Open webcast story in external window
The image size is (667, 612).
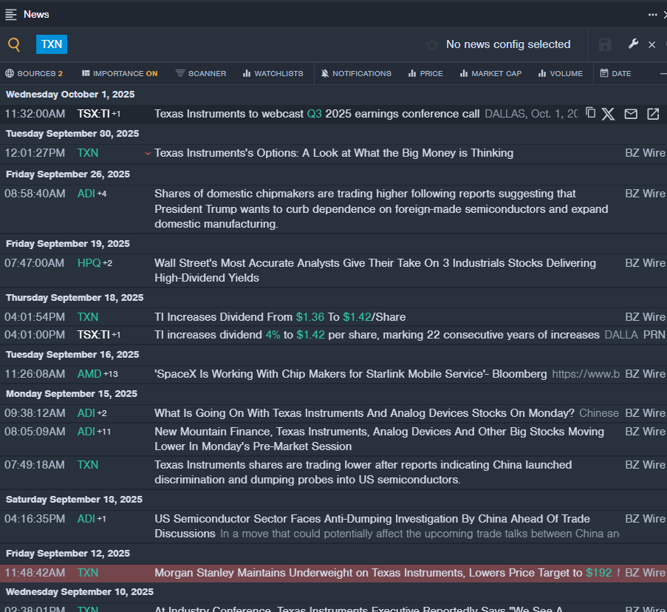(x=653, y=114)
